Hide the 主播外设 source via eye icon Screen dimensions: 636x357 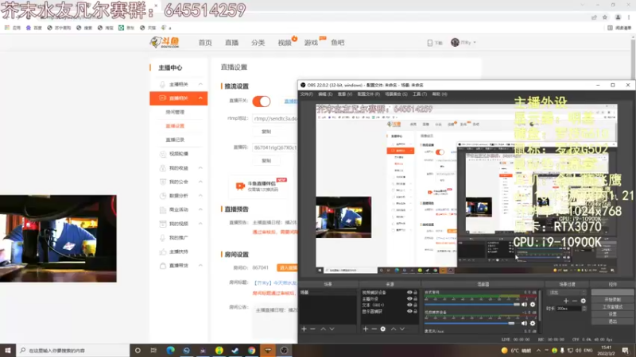(409, 299)
